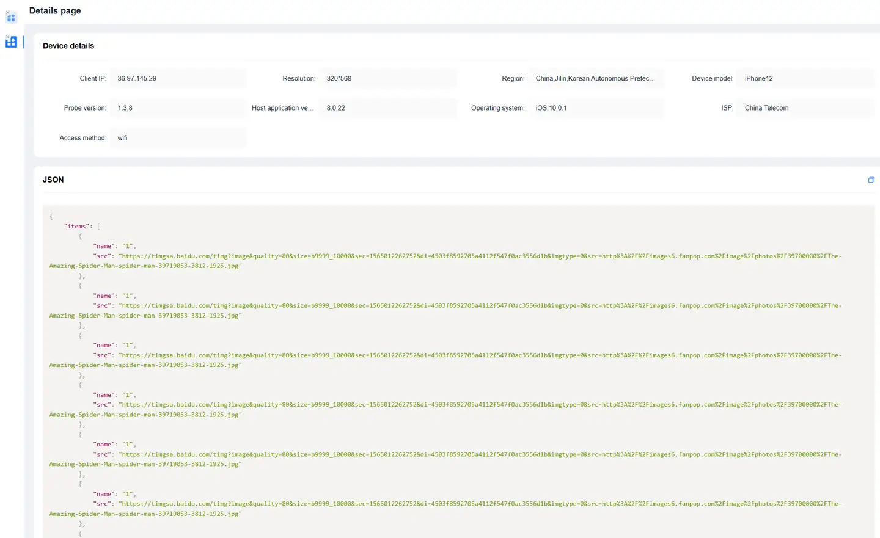Click the Probe version field showing 1.3.8
Viewport: 880px width, 538px height.
coord(178,108)
